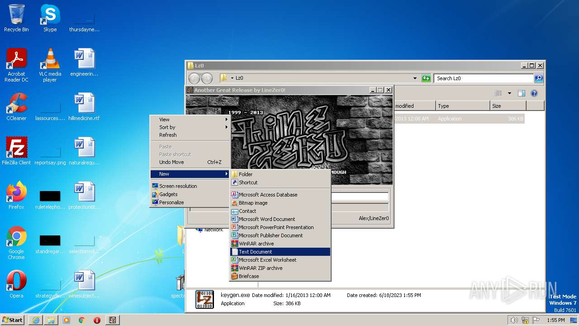Open the address bar history dropdown
This screenshot has width=579, height=326.
415,78
